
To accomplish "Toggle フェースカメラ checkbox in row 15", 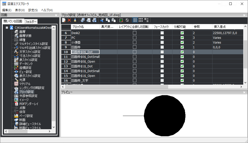I will pos(162,76).
